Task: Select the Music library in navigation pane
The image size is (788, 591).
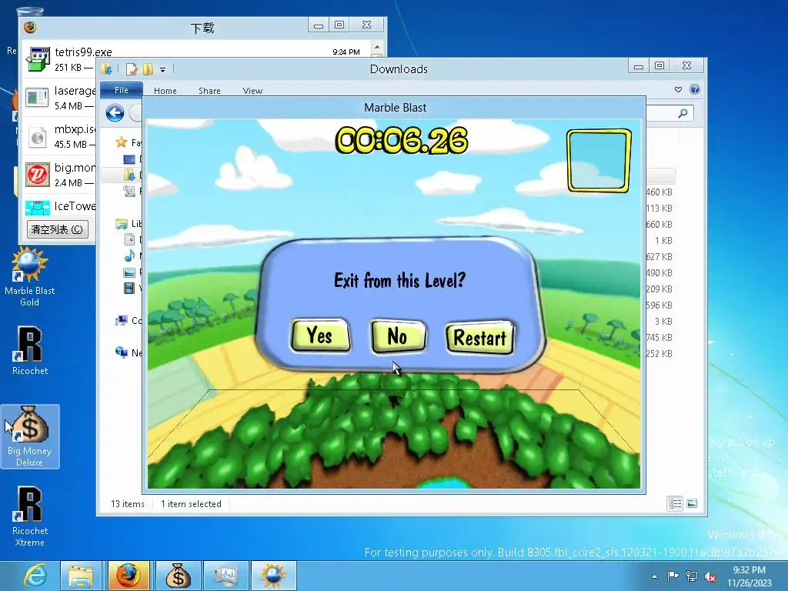Action: [132, 255]
